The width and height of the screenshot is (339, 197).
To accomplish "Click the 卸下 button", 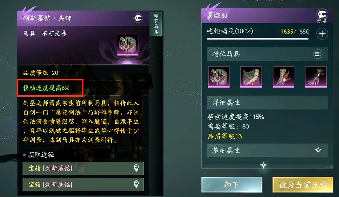I will pos(232,185).
